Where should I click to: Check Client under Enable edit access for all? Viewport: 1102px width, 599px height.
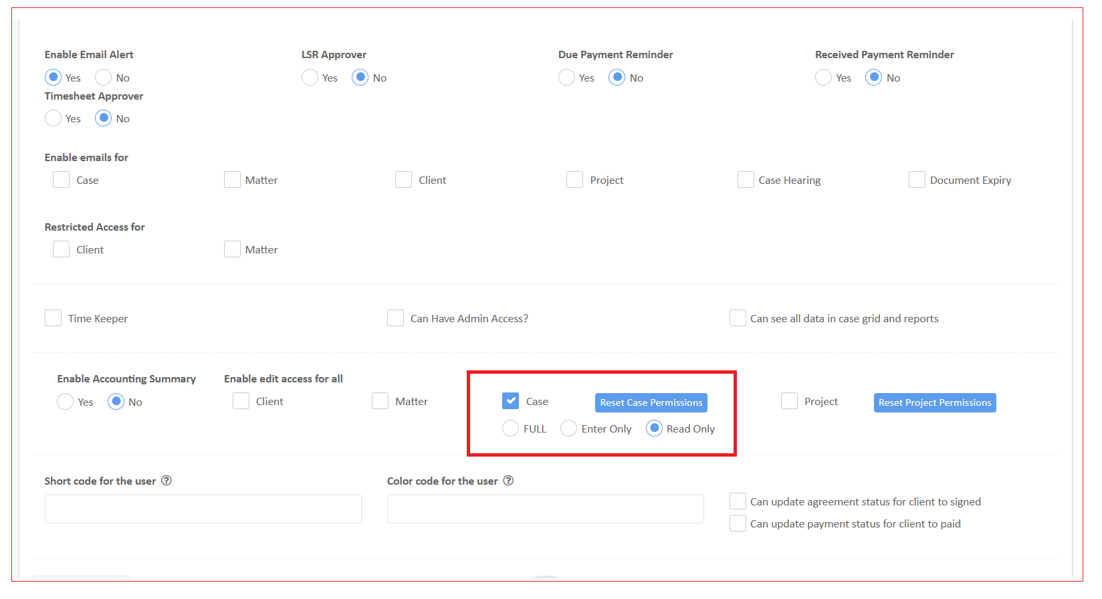click(x=241, y=401)
